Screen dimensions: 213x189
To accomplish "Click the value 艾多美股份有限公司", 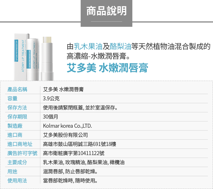I will (x=65, y=135).
